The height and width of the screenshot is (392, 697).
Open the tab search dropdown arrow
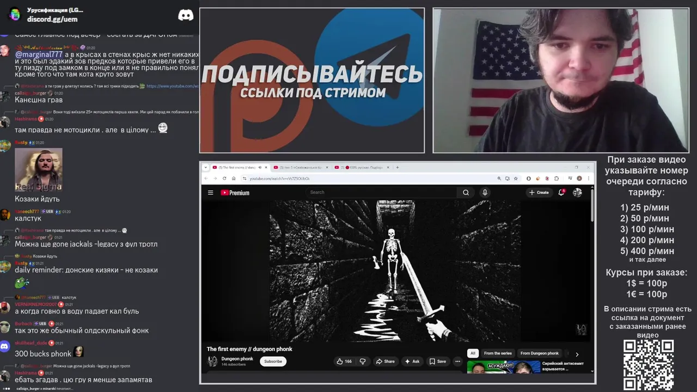tap(205, 167)
